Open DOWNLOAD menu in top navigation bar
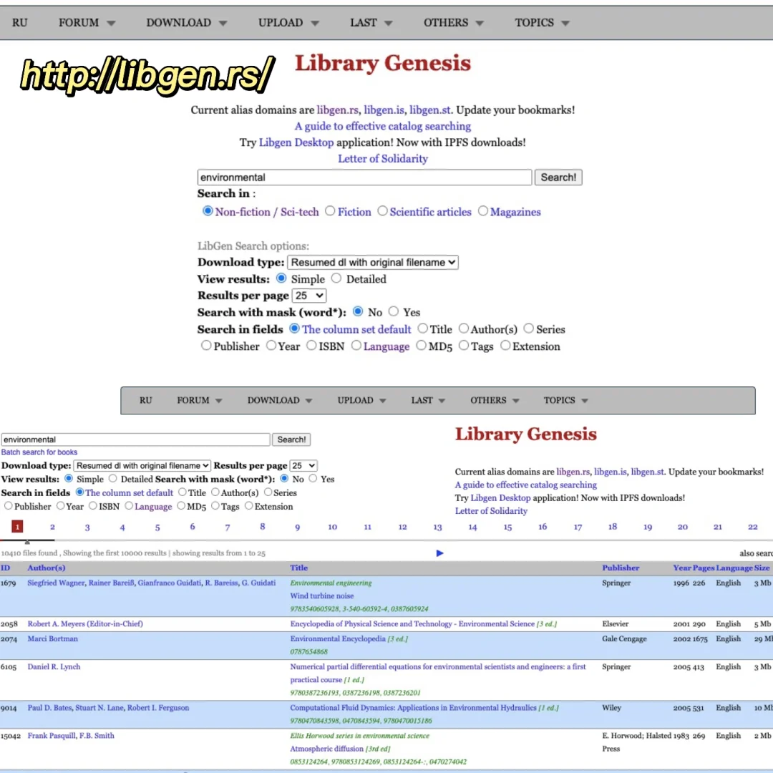The width and height of the screenshot is (773, 773). pyautogui.click(x=186, y=23)
